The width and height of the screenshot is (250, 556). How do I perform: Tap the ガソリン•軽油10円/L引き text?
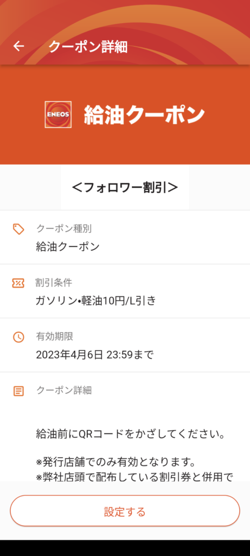pyautogui.click(x=95, y=301)
